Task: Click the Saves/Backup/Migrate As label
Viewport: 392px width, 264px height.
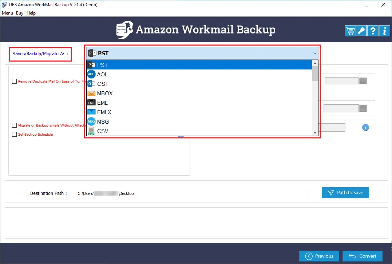Action: coord(40,54)
